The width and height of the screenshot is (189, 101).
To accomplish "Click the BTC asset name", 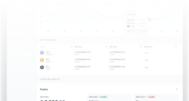I will click(48, 59).
